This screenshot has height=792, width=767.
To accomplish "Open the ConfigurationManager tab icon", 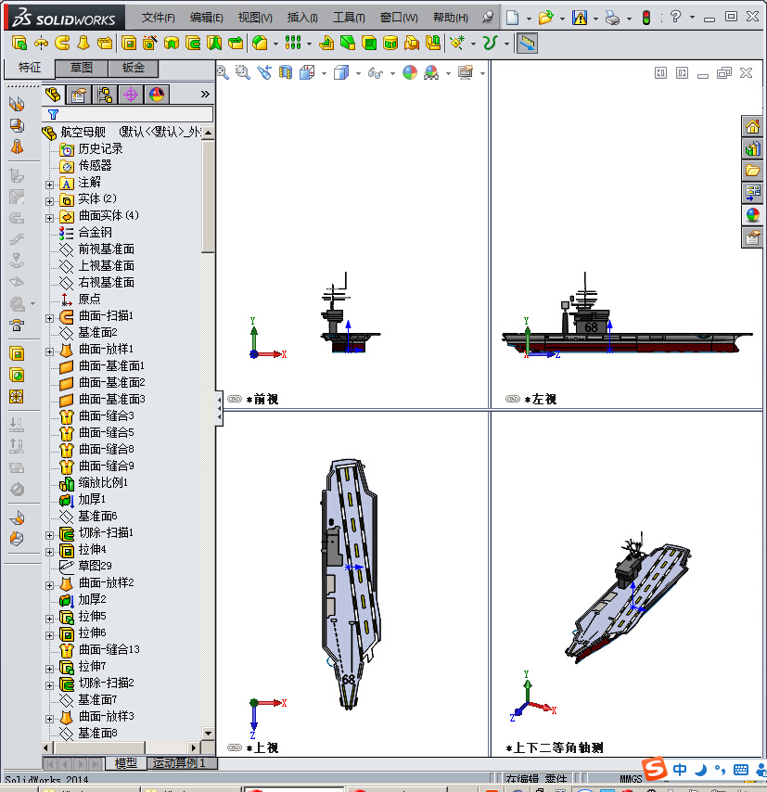I will (105, 95).
